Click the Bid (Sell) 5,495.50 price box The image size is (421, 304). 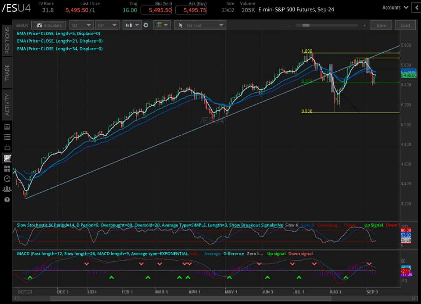157,10
